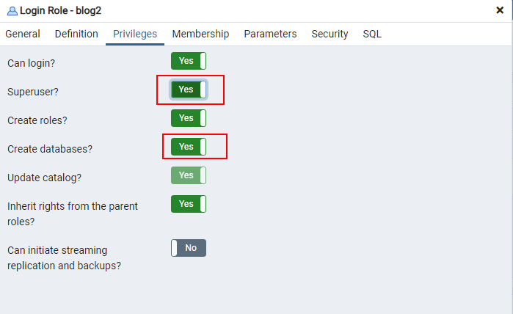Click the Create databases? label

click(50, 149)
